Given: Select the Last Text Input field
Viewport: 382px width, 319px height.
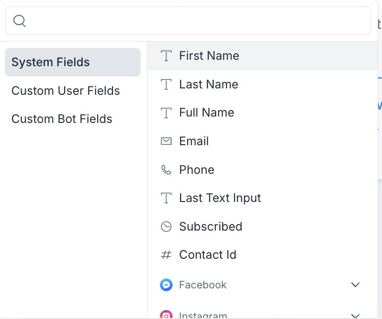Looking at the screenshot, I should click(x=220, y=198).
